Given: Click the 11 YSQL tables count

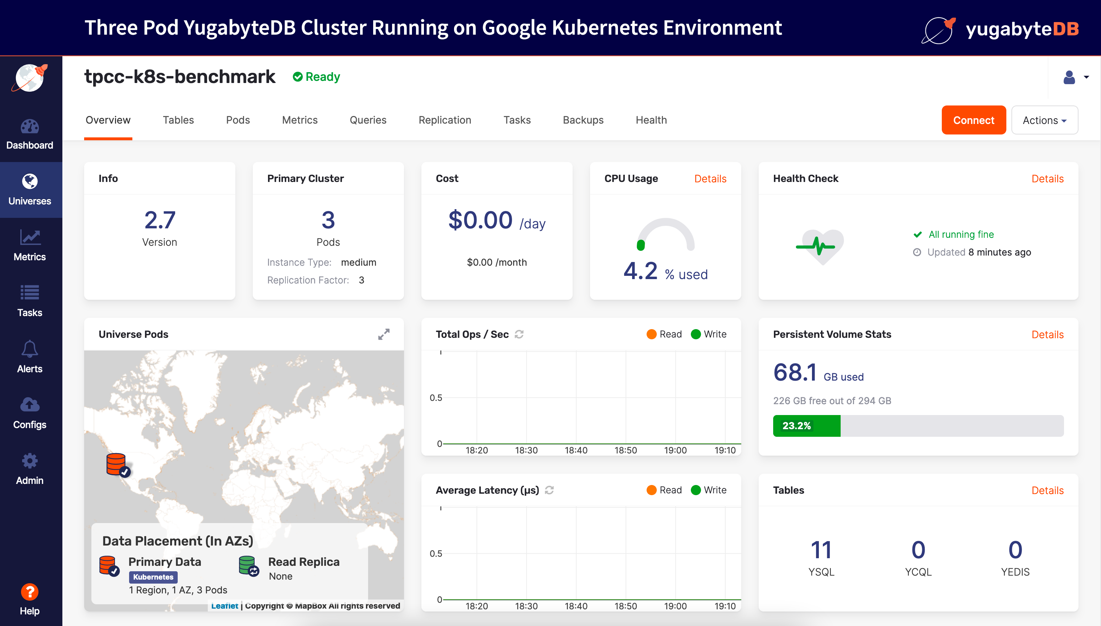Looking at the screenshot, I should coord(821,550).
